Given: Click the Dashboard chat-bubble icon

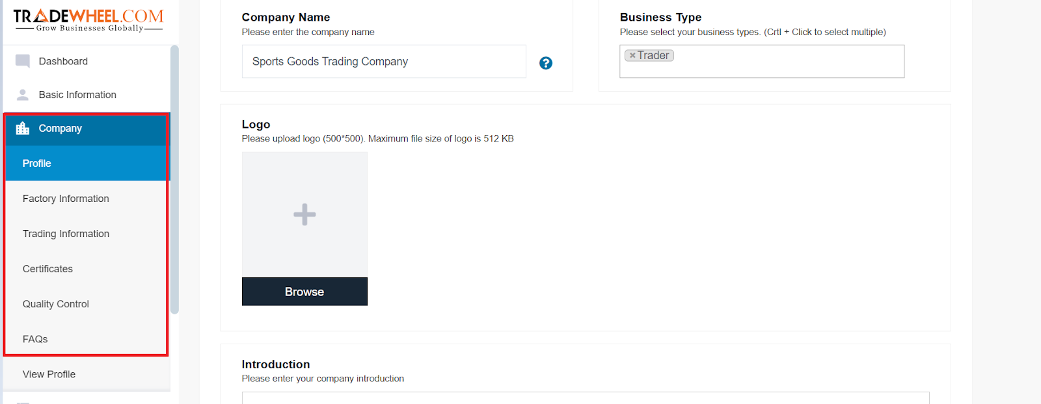Looking at the screenshot, I should click(x=23, y=61).
